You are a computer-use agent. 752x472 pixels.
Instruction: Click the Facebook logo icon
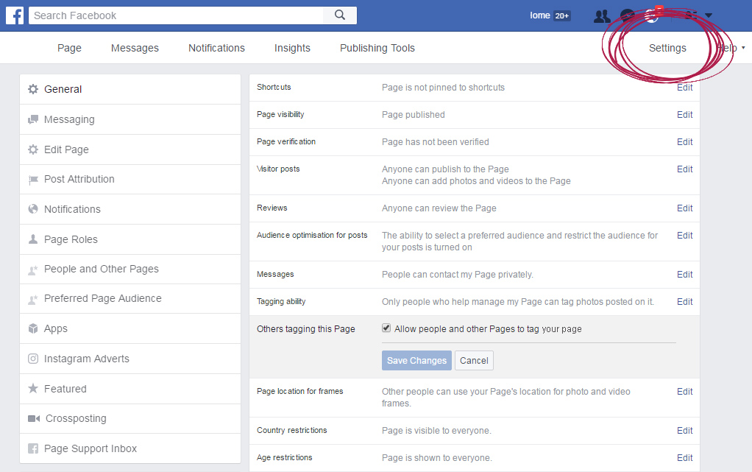15,15
